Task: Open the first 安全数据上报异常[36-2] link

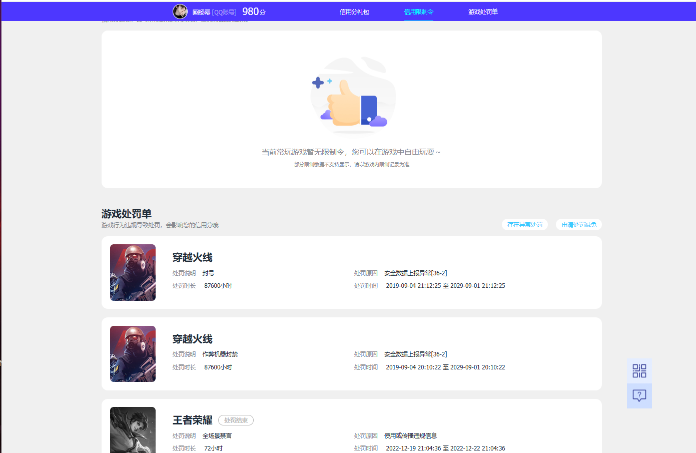Action: pyautogui.click(x=415, y=273)
